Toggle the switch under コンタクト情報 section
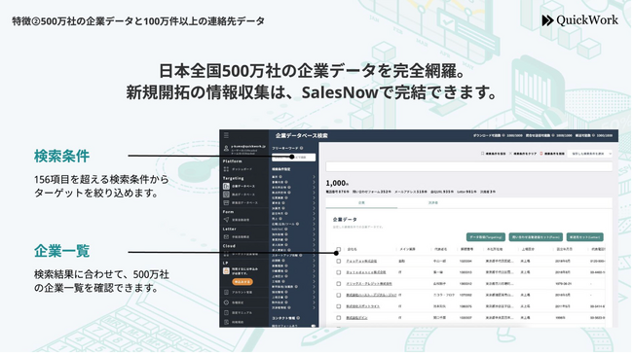 (314, 326)
